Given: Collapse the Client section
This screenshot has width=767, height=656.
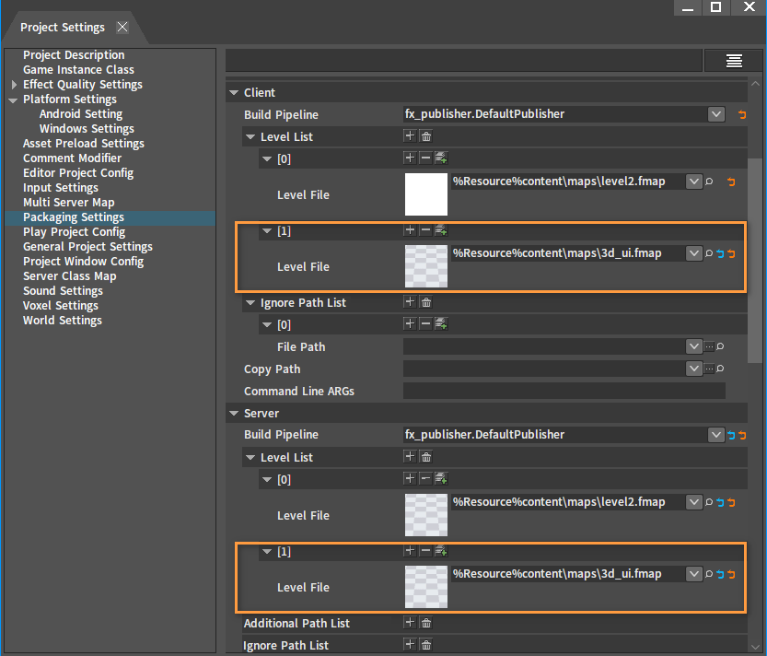Looking at the screenshot, I should pyautogui.click(x=234, y=92).
